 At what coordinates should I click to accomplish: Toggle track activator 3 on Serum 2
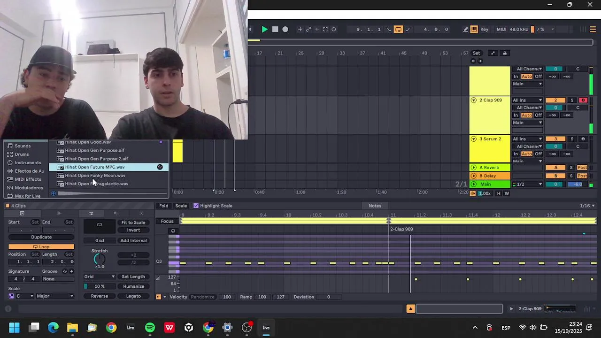pyautogui.click(x=555, y=139)
